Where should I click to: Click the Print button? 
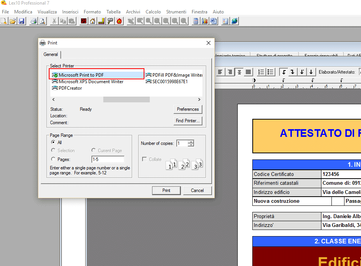(166, 190)
